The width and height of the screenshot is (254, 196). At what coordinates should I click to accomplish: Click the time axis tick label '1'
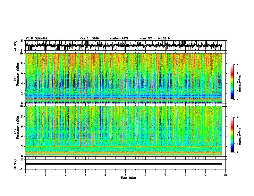click(45, 175)
